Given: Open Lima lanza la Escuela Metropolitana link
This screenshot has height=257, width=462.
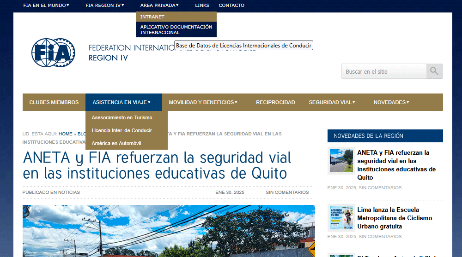Looking at the screenshot, I should tap(395, 218).
